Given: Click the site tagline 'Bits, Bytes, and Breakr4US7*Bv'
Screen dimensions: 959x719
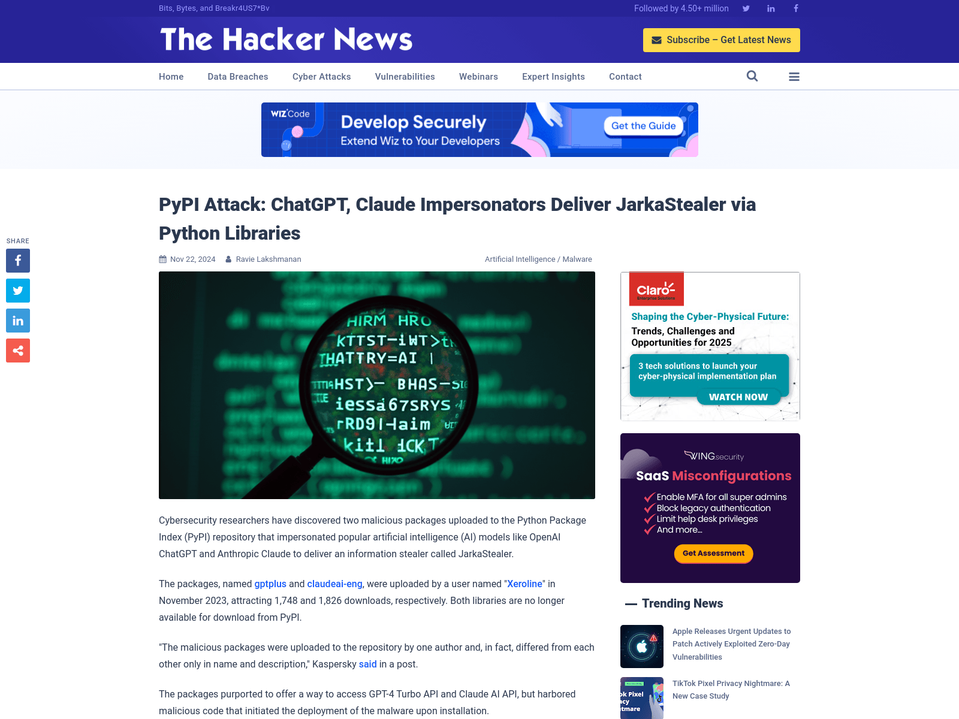Looking at the screenshot, I should tap(214, 8).
